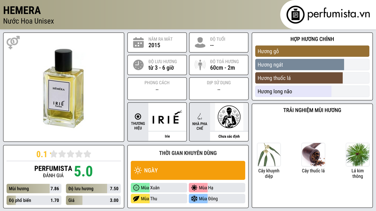Open the Chưa xác định perfumer illustration

229,117
